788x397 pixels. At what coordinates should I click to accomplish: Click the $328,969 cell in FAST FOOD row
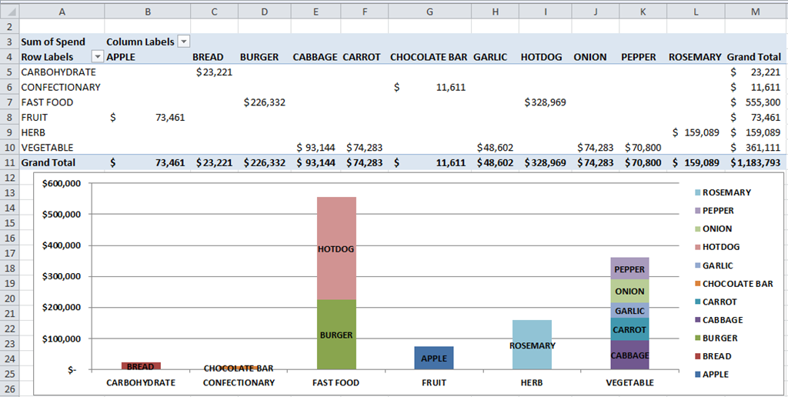pyautogui.click(x=546, y=102)
